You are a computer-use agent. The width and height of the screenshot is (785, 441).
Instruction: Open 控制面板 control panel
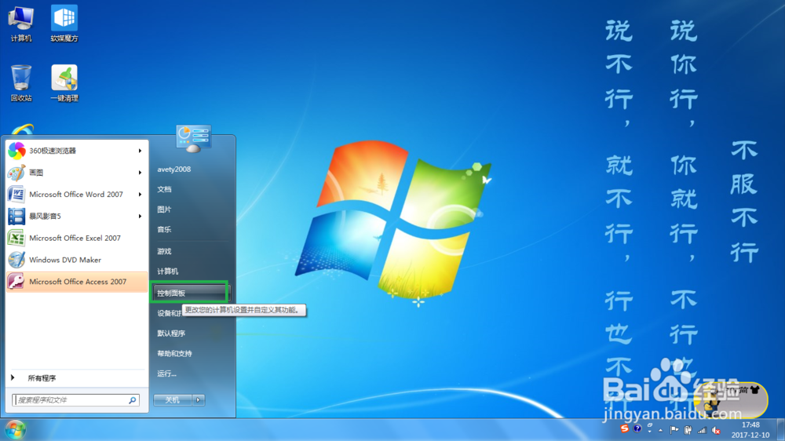[x=190, y=293]
